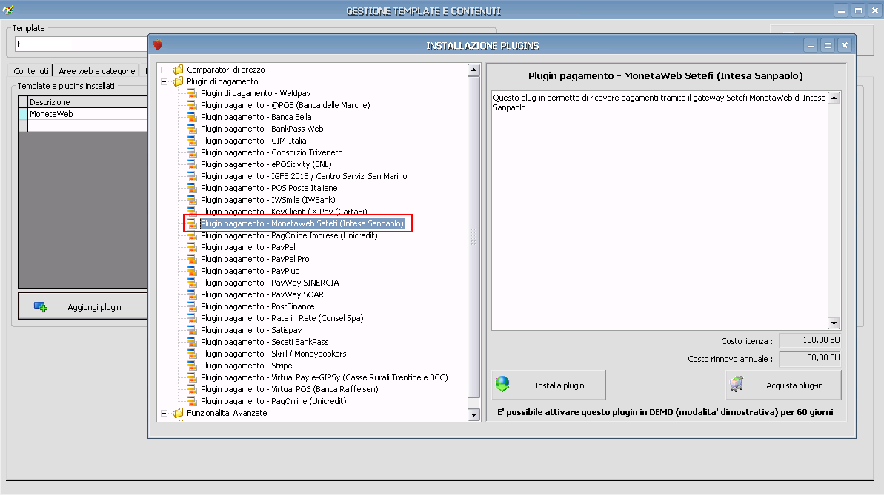The image size is (884, 495).
Task: Click Aggiungi plugin in Gestione Template window
Action: pos(83,307)
